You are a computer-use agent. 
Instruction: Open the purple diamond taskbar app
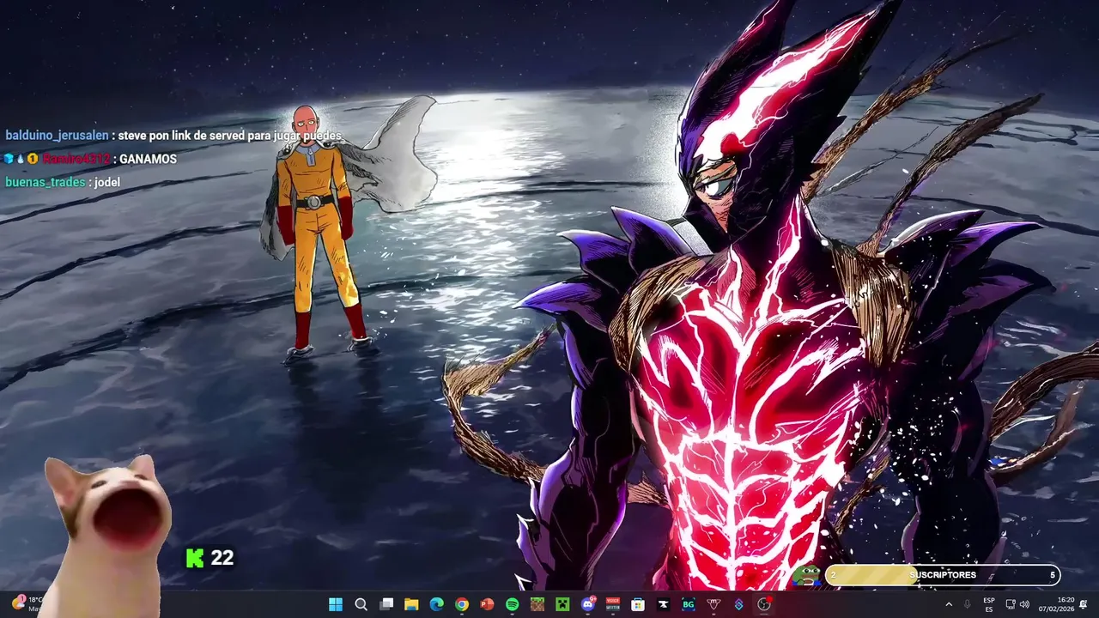738,604
